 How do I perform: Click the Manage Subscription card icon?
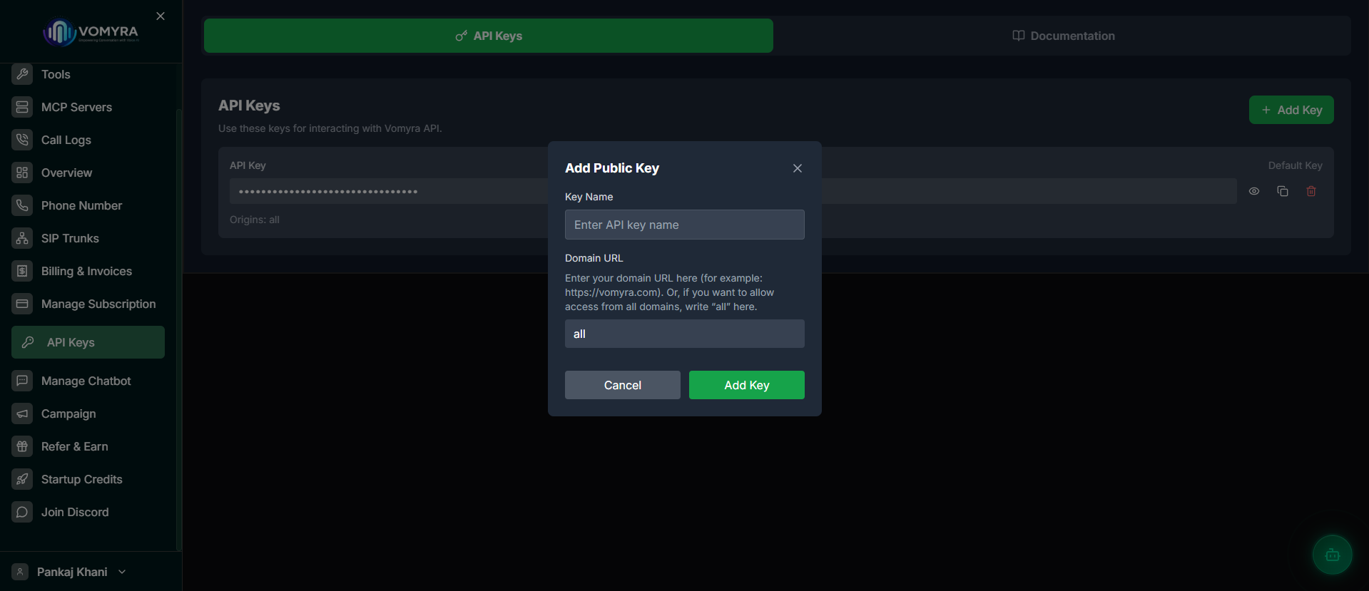(22, 304)
